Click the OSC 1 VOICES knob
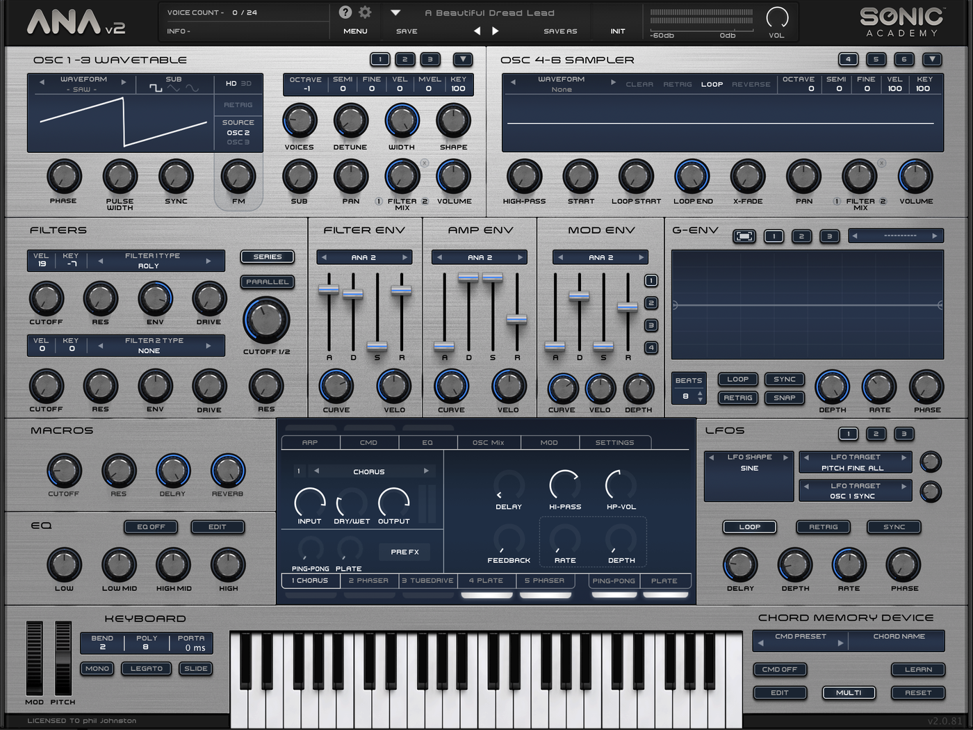The image size is (973, 730). point(300,121)
